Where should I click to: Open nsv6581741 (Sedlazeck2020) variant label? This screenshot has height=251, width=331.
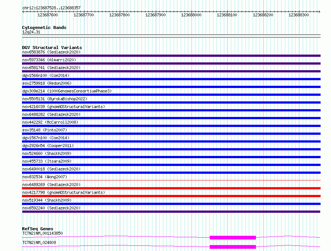51,68
